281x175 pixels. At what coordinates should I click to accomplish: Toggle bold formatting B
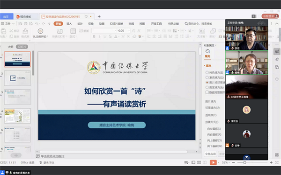[94, 36]
